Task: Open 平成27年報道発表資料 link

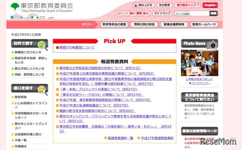Action: 157,138
